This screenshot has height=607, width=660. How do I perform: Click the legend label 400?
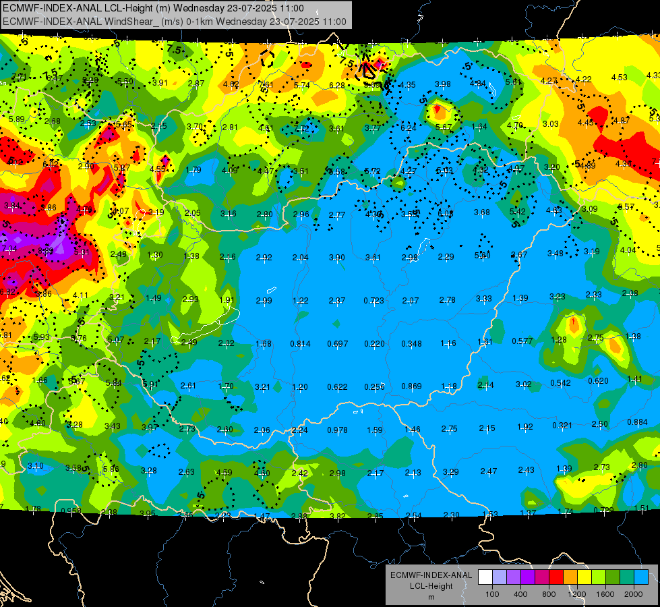(520, 594)
